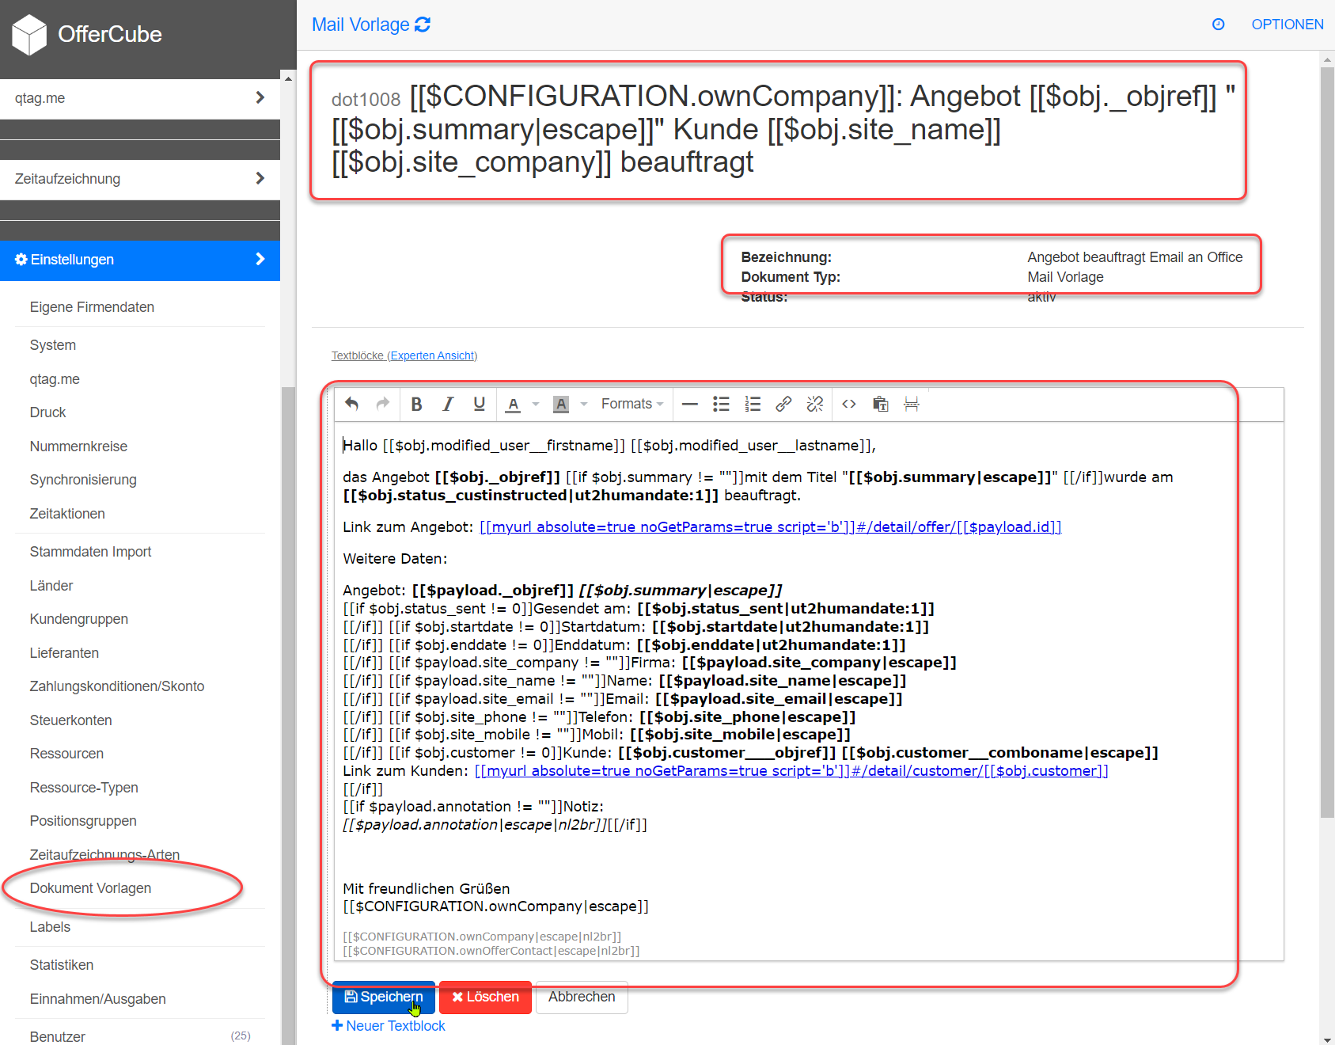Toggle paste as text icon
The image size is (1335, 1045).
tap(880, 404)
